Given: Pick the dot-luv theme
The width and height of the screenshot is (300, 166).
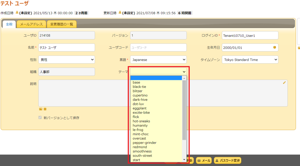Looking at the screenshot, I should coord(156,104).
